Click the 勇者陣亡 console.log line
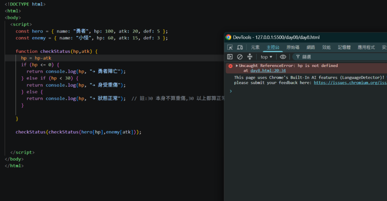 (76, 71)
